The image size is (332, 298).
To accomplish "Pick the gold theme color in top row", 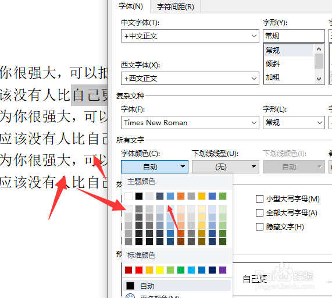I will point(202,196).
